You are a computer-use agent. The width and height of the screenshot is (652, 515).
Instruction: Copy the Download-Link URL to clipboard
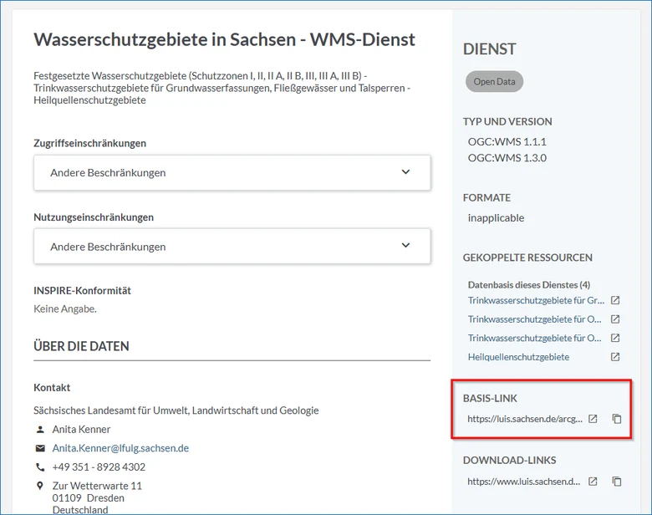[x=617, y=482]
